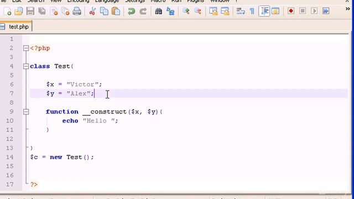Collapse the __construct function fold
This screenshot has height=199, width=354.
tap(26, 112)
